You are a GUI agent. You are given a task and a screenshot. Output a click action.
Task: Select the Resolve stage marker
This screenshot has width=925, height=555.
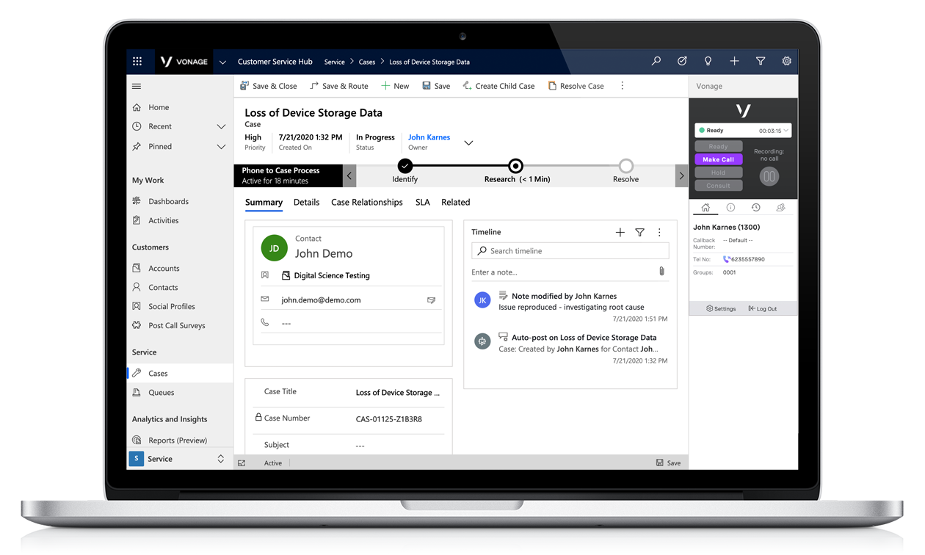pos(625,166)
